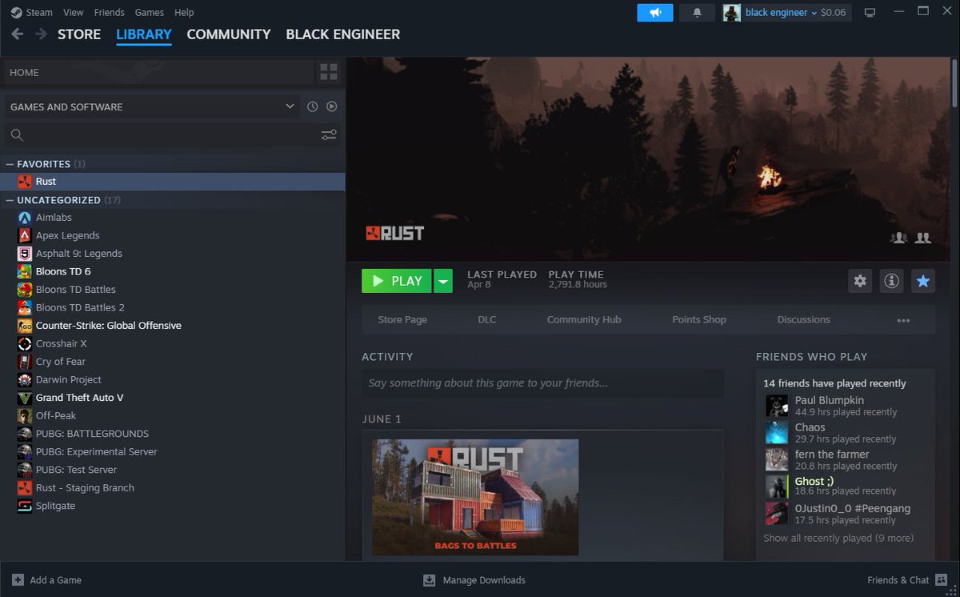Click the Steam logo icon in menu bar

pos(16,12)
